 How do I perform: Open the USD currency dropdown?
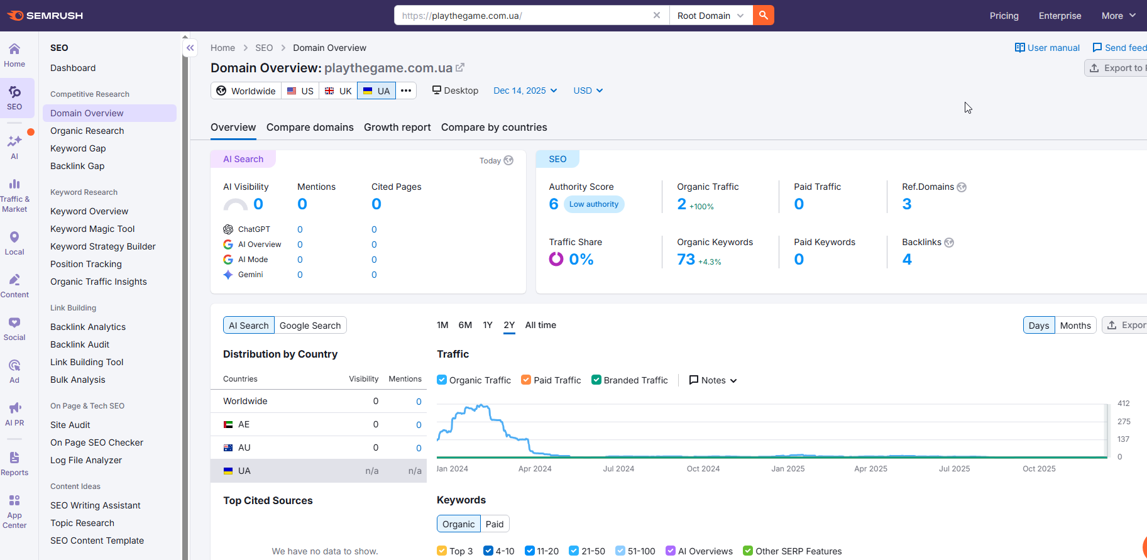588,91
